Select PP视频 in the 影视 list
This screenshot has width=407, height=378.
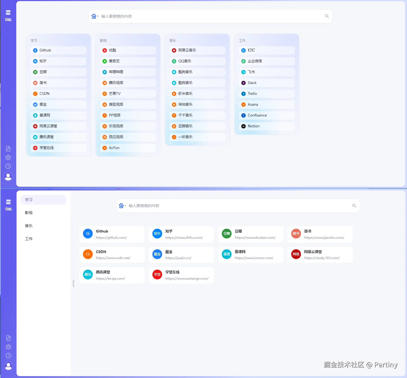pos(128,115)
